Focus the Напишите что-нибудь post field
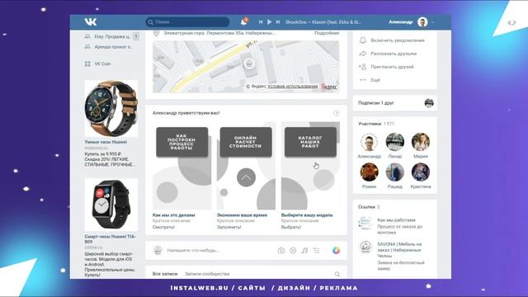This screenshot has height=297, width=528. coord(219,250)
